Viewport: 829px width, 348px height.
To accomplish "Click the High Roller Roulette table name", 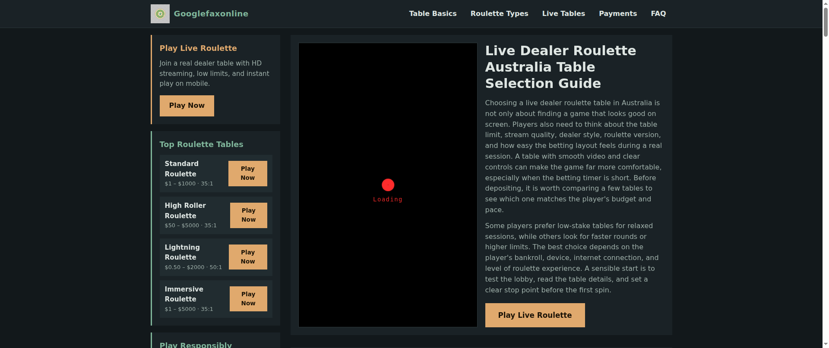I will [x=185, y=210].
